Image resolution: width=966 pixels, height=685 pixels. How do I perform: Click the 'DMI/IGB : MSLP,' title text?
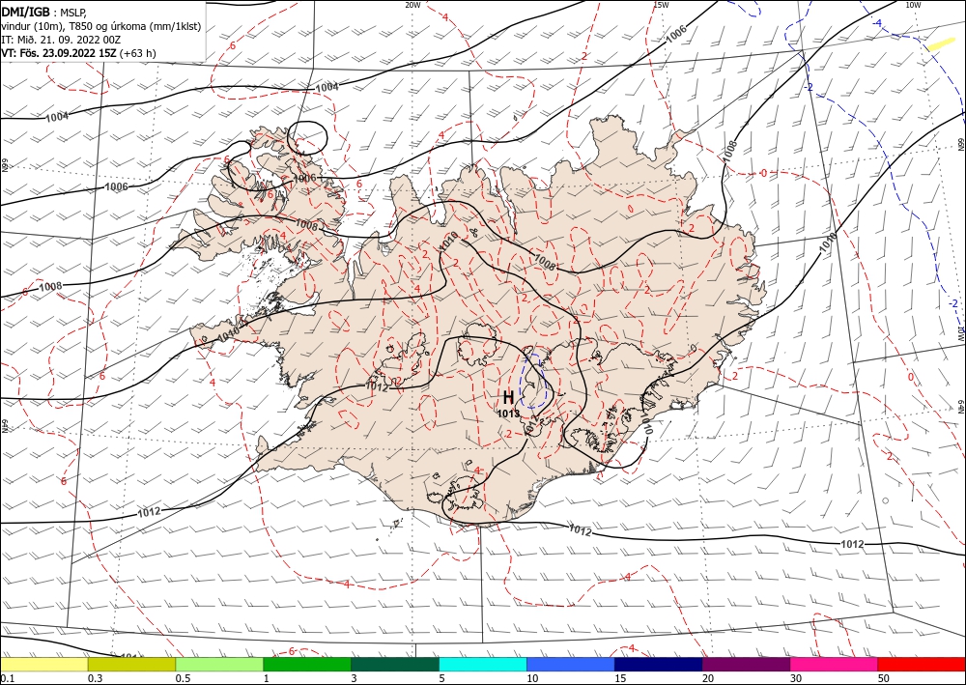point(44,13)
